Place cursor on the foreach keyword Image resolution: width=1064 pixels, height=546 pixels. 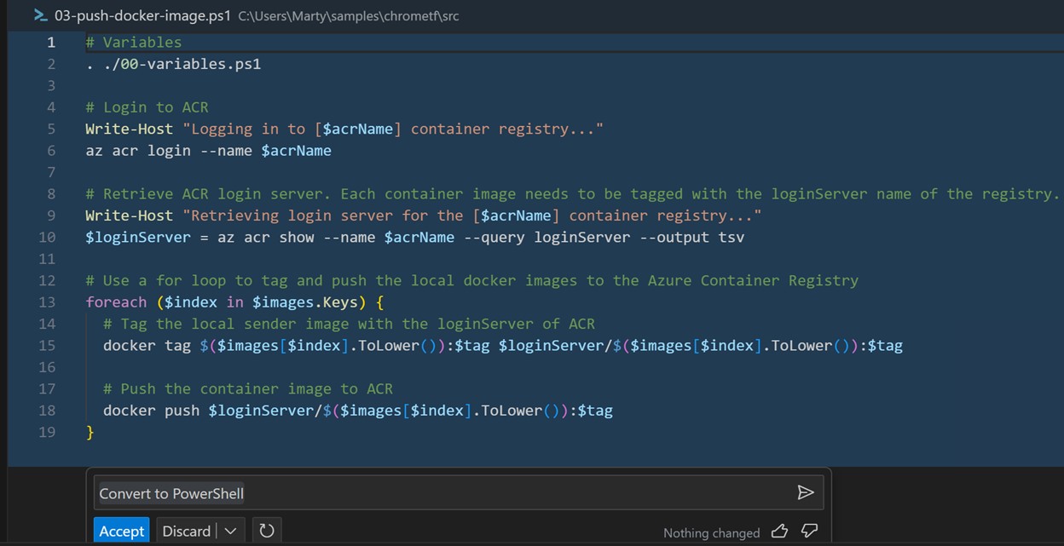tap(116, 302)
